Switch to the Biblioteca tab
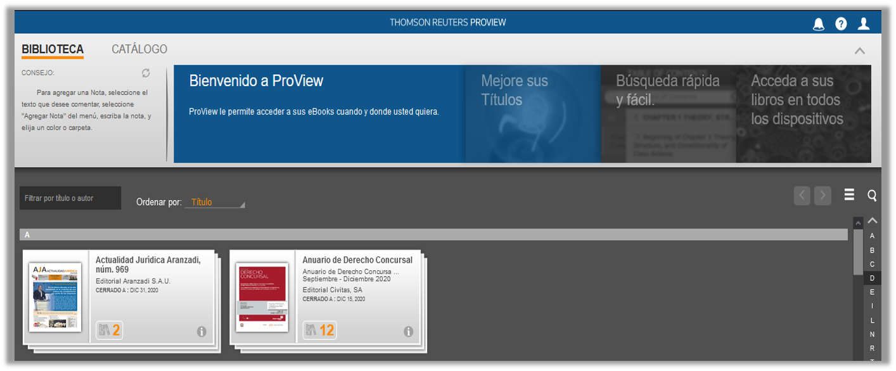 point(53,49)
